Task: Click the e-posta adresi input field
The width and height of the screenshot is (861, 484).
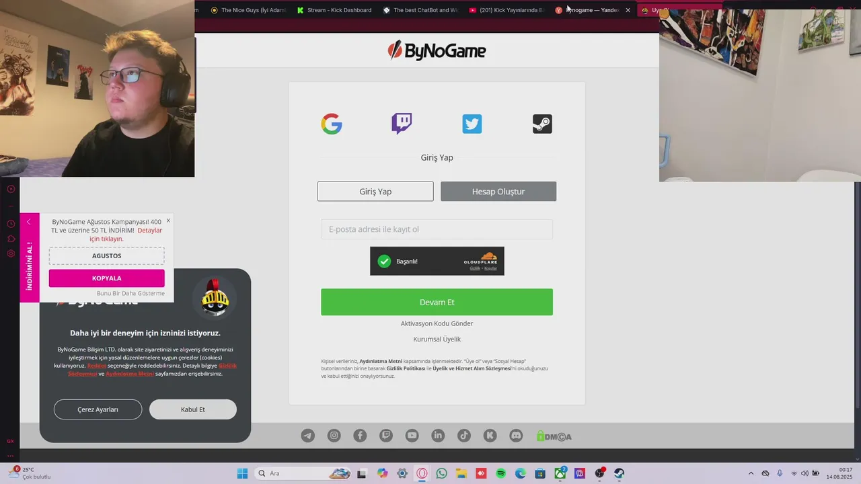Action: click(437, 229)
